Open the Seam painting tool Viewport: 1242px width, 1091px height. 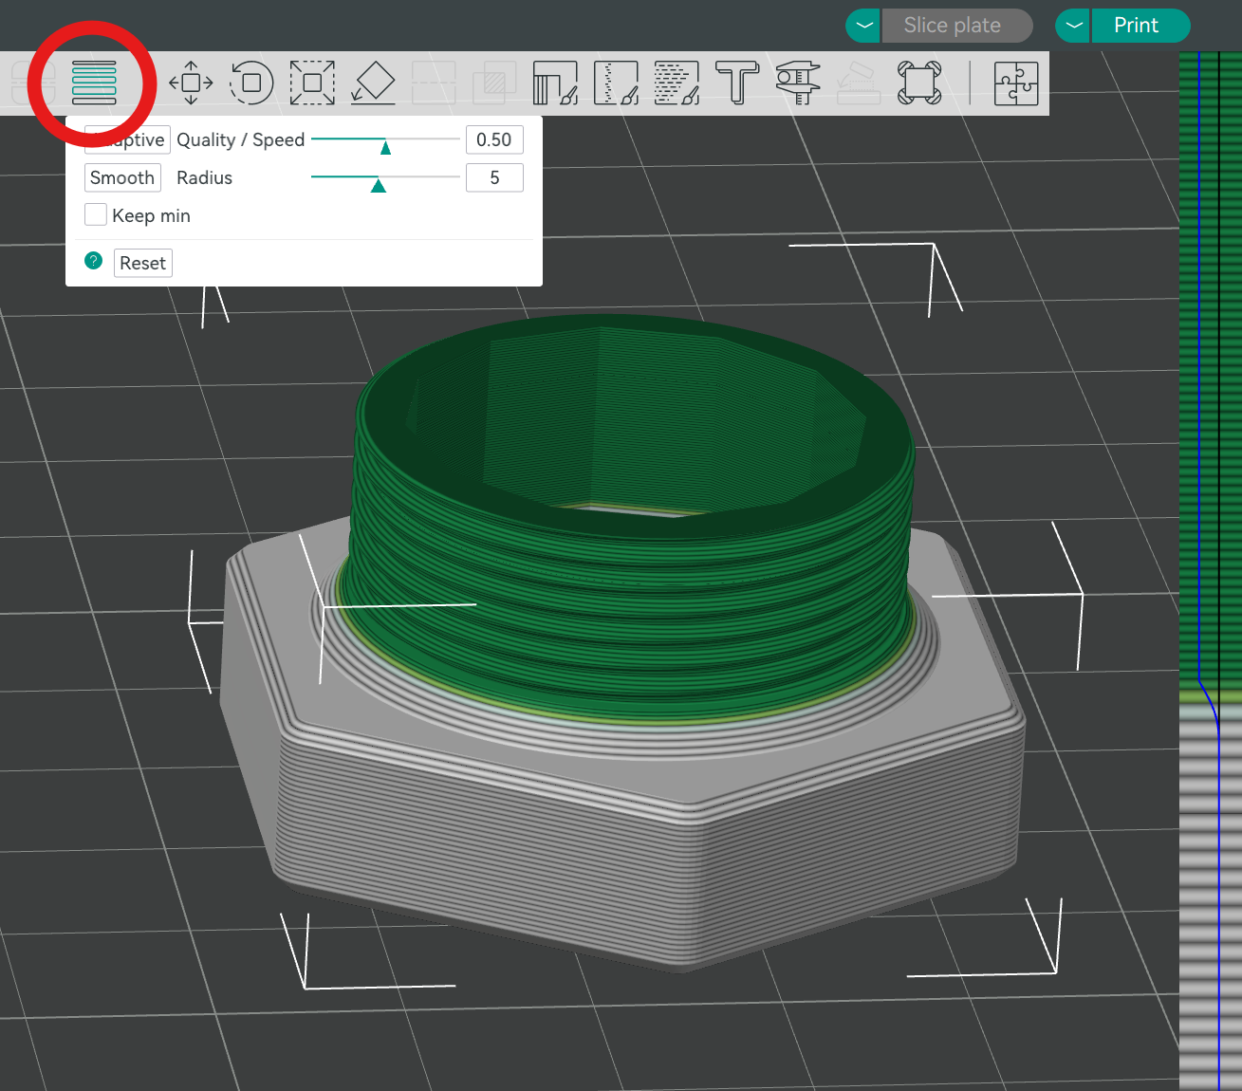(616, 83)
